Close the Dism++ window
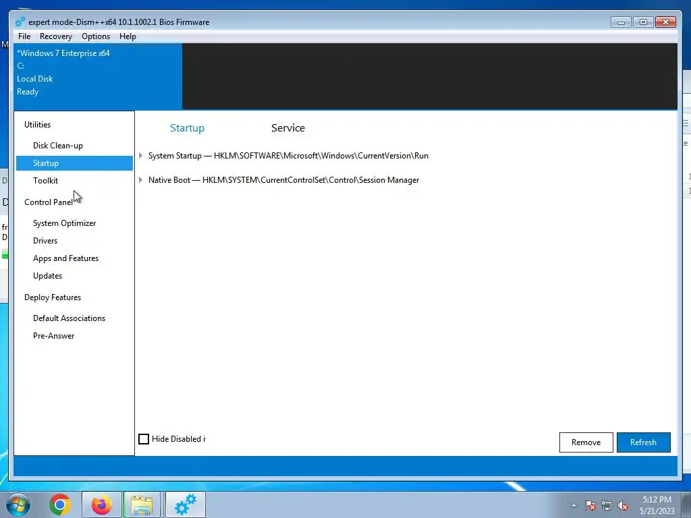691x518 pixels. tap(666, 22)
